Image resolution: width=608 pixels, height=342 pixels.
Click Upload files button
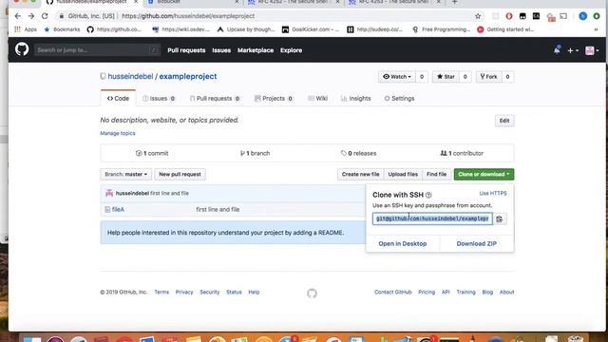point(403,175)
